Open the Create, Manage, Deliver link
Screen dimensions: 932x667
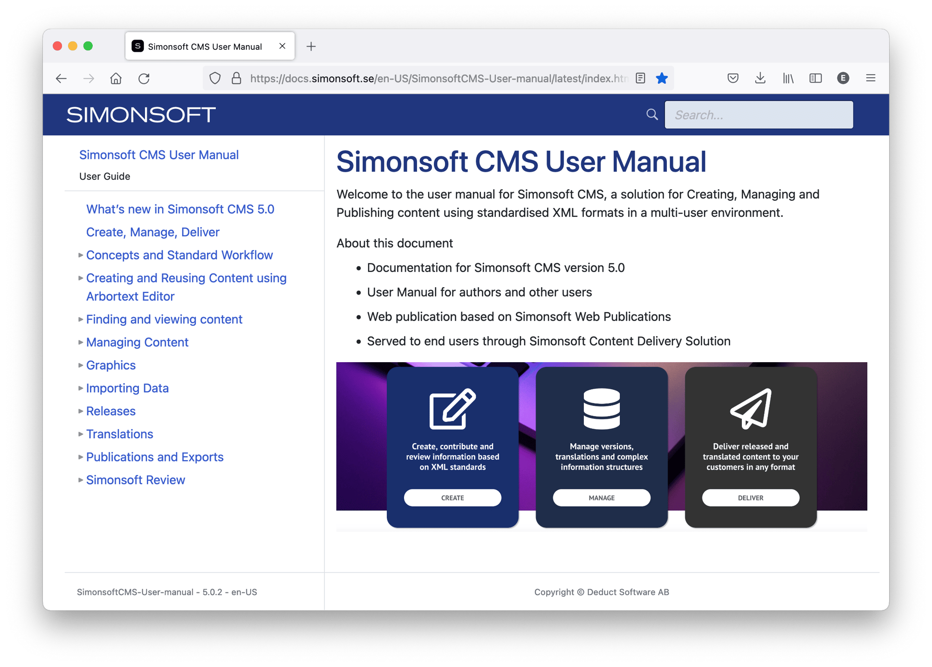pos(153,232)
